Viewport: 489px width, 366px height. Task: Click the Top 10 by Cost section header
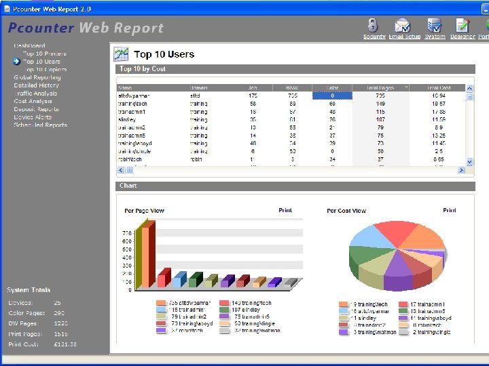pos(295,69)
